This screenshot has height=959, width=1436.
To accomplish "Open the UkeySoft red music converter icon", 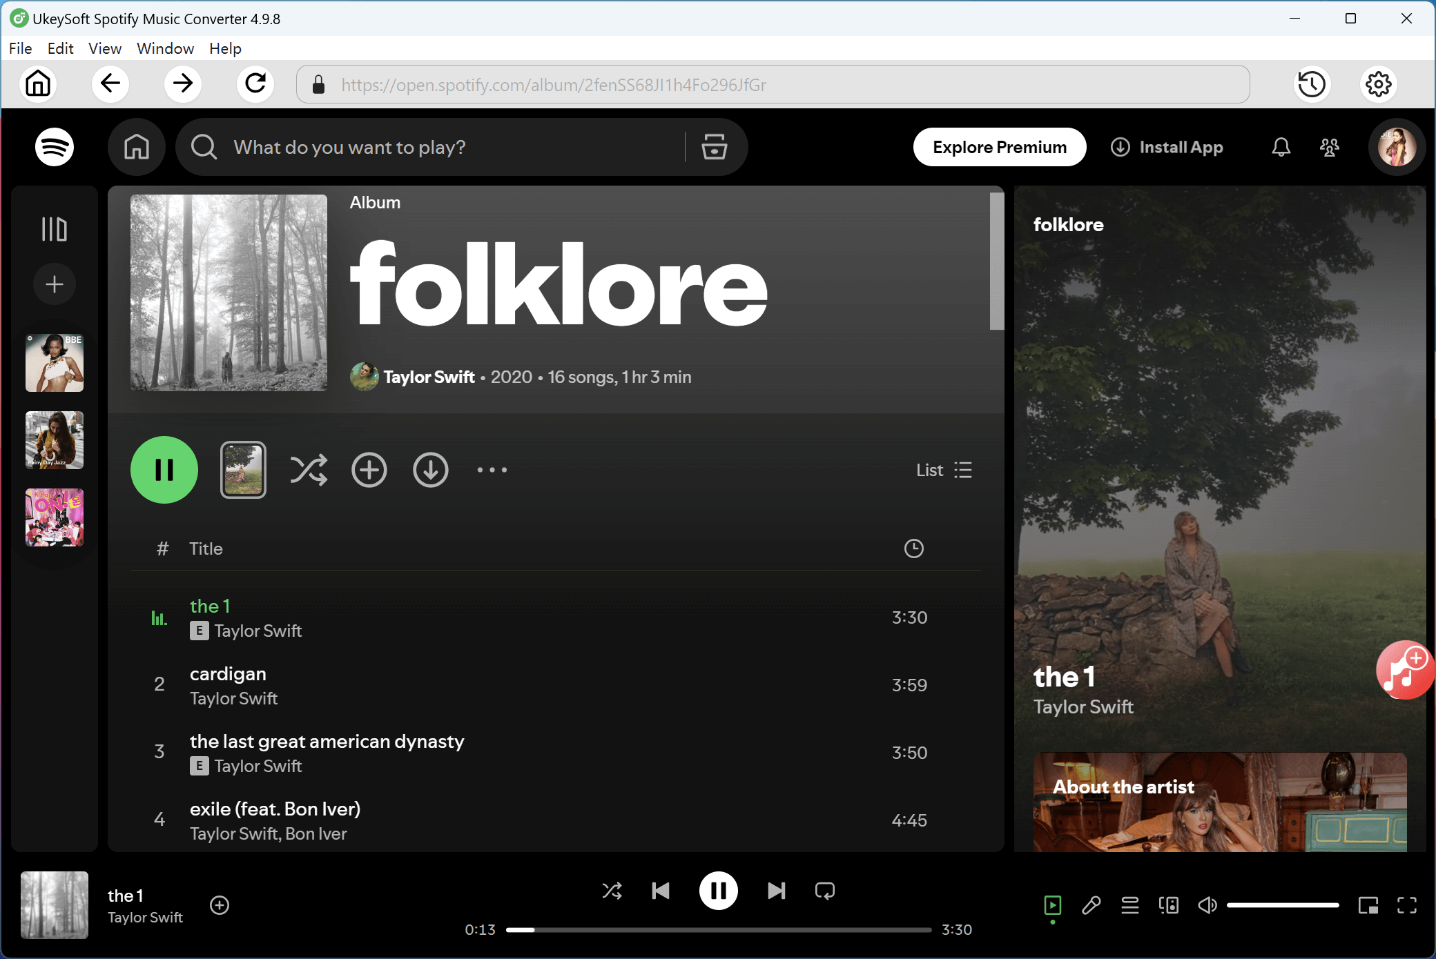I will point(1405,670).
